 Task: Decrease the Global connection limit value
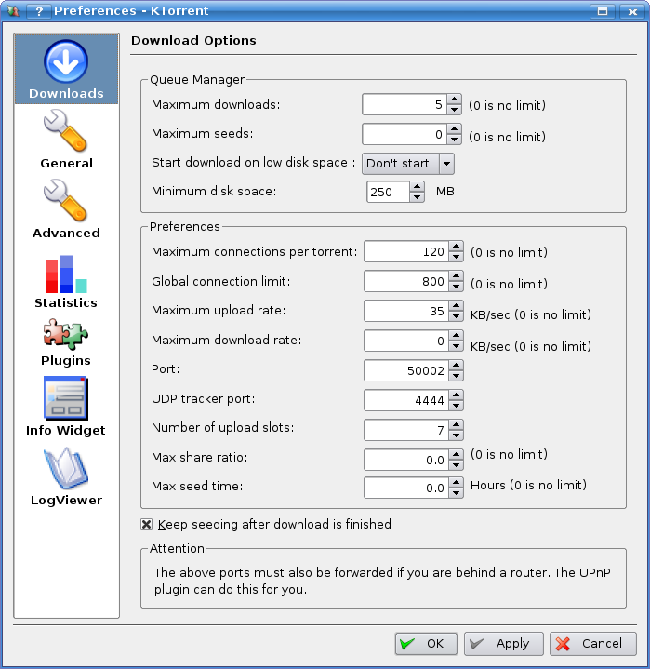[456, 287]
